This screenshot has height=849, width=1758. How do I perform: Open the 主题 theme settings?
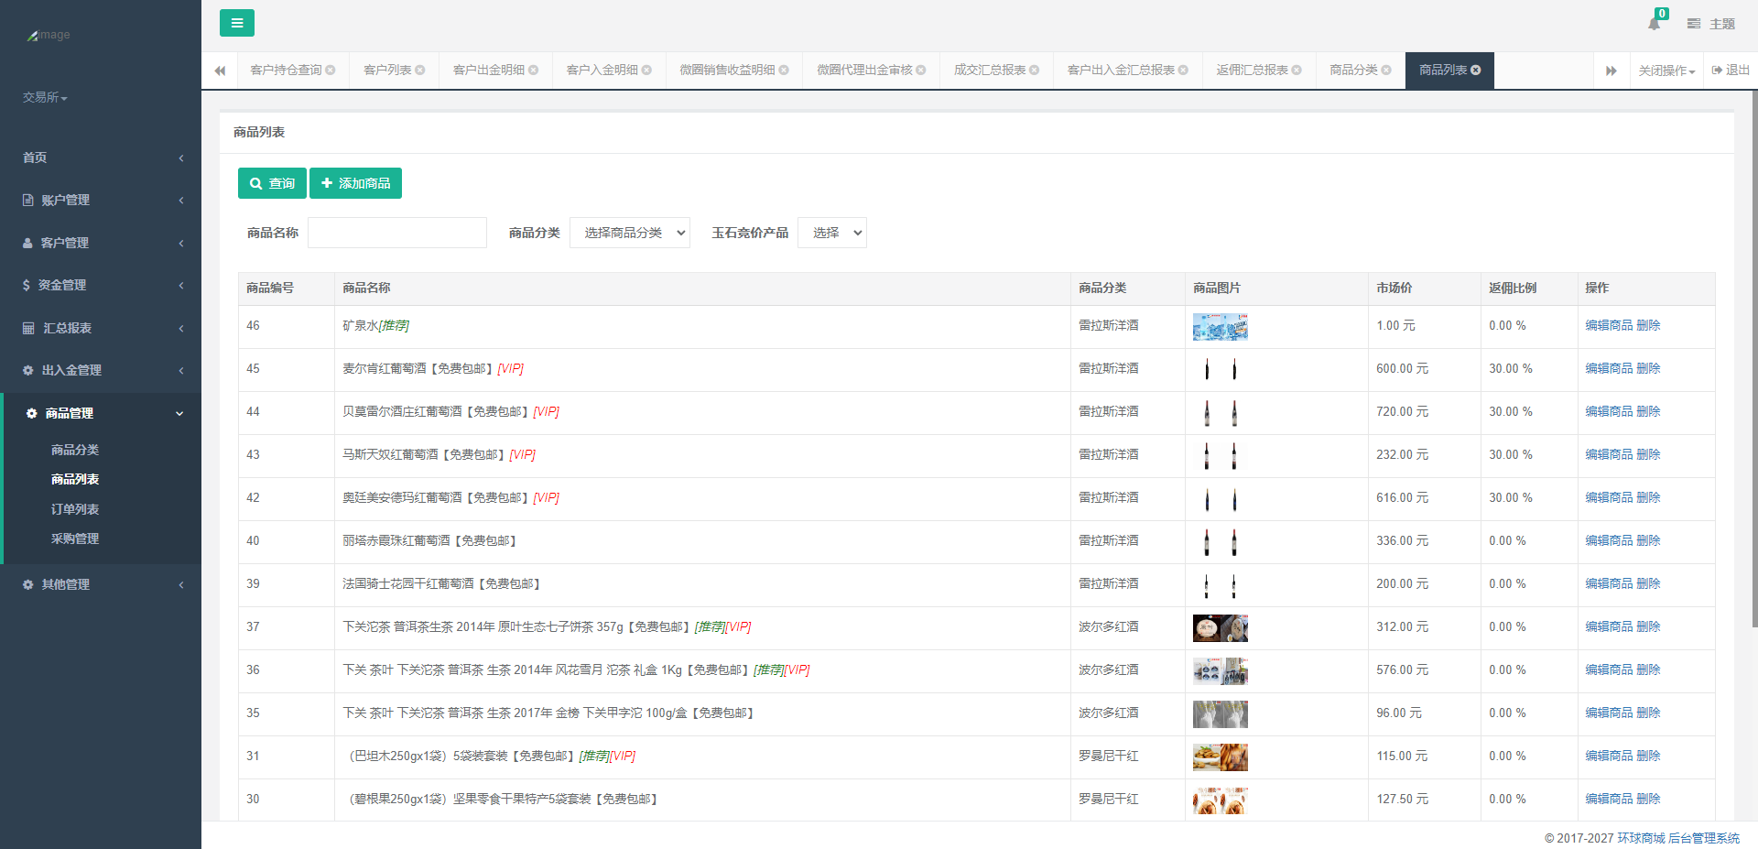1711,24
